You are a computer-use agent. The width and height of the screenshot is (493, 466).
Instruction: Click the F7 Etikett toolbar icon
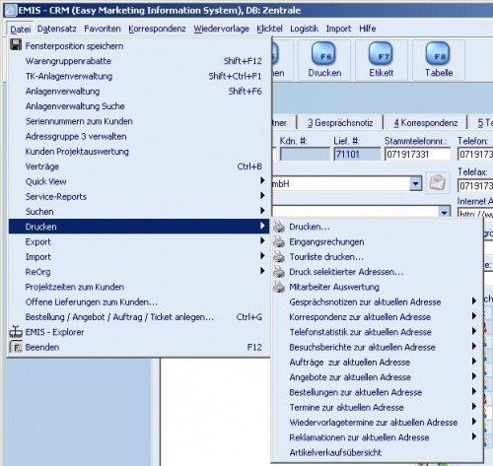coord(381,54)
